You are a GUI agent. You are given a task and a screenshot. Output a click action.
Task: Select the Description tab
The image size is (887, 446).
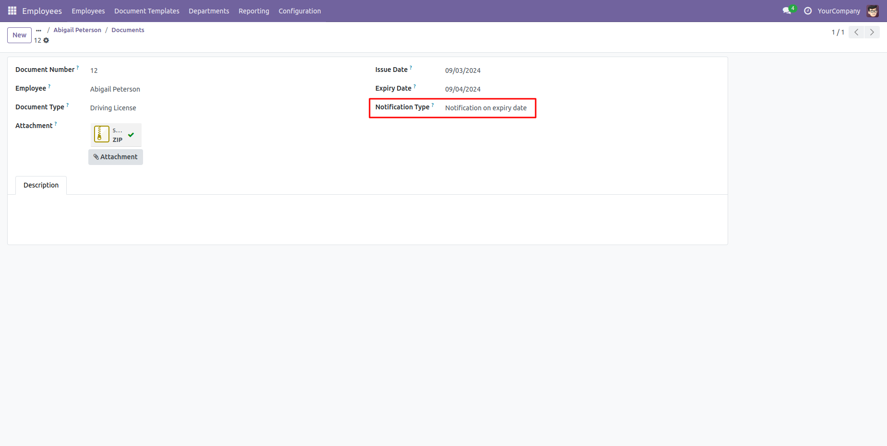click(41, 185)
